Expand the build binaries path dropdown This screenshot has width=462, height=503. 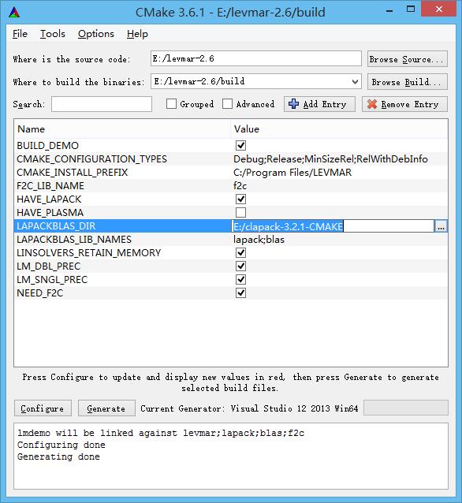(x=355, y=82)
